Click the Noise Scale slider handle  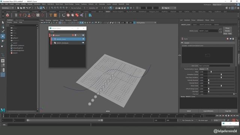(221, 86)
